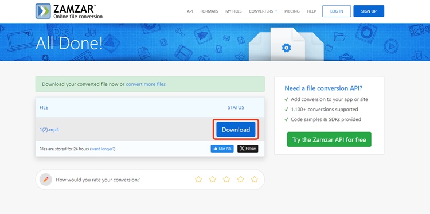430x214 pixels.
Task: Click the text 1,100+ conversions supported
Action: [x=325, y=110]
